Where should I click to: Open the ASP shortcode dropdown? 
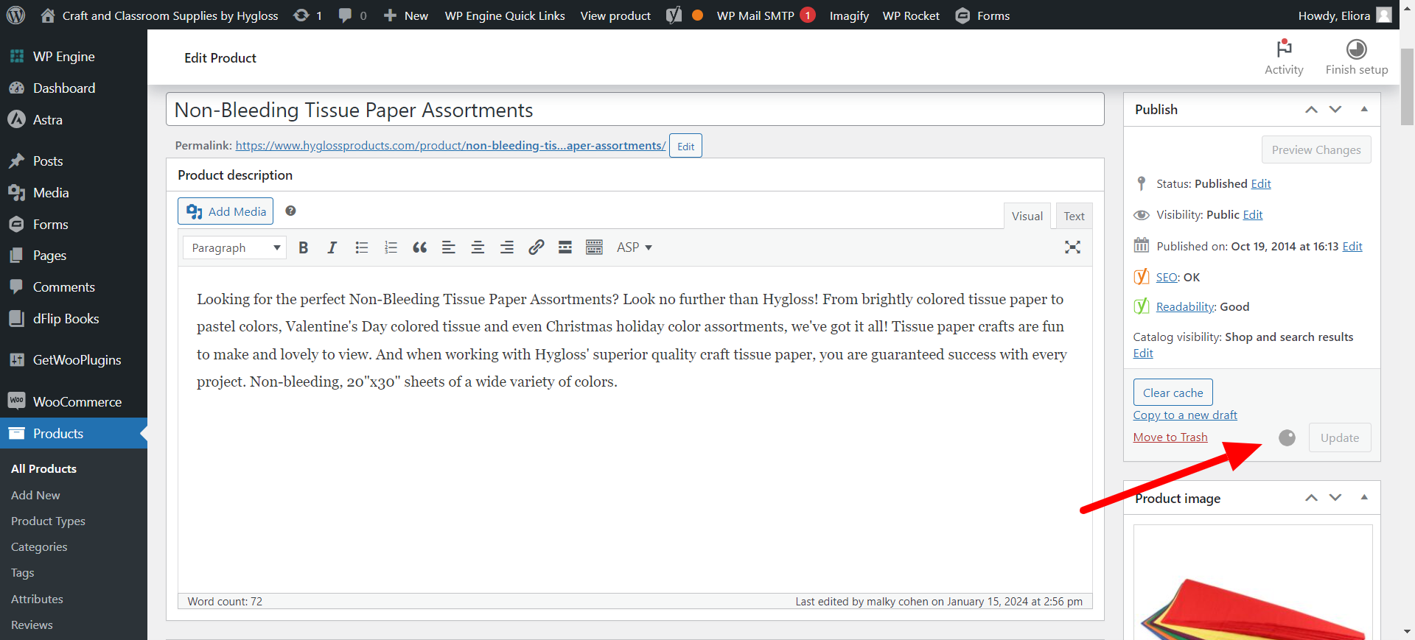click(635, 247)
